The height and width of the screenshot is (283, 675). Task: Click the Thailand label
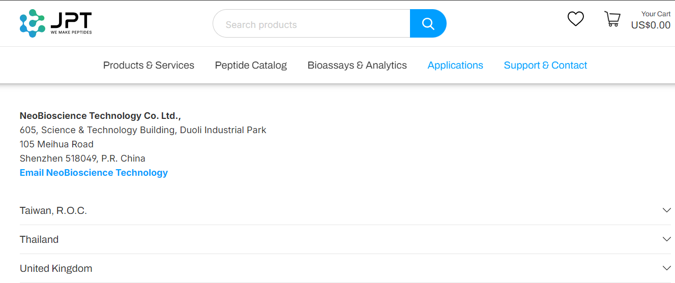tap(39, 239)
